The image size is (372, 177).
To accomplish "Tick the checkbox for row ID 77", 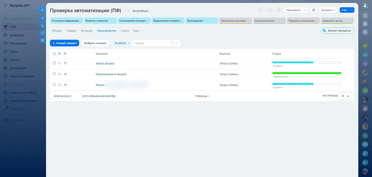I will [x=54, y=63].
